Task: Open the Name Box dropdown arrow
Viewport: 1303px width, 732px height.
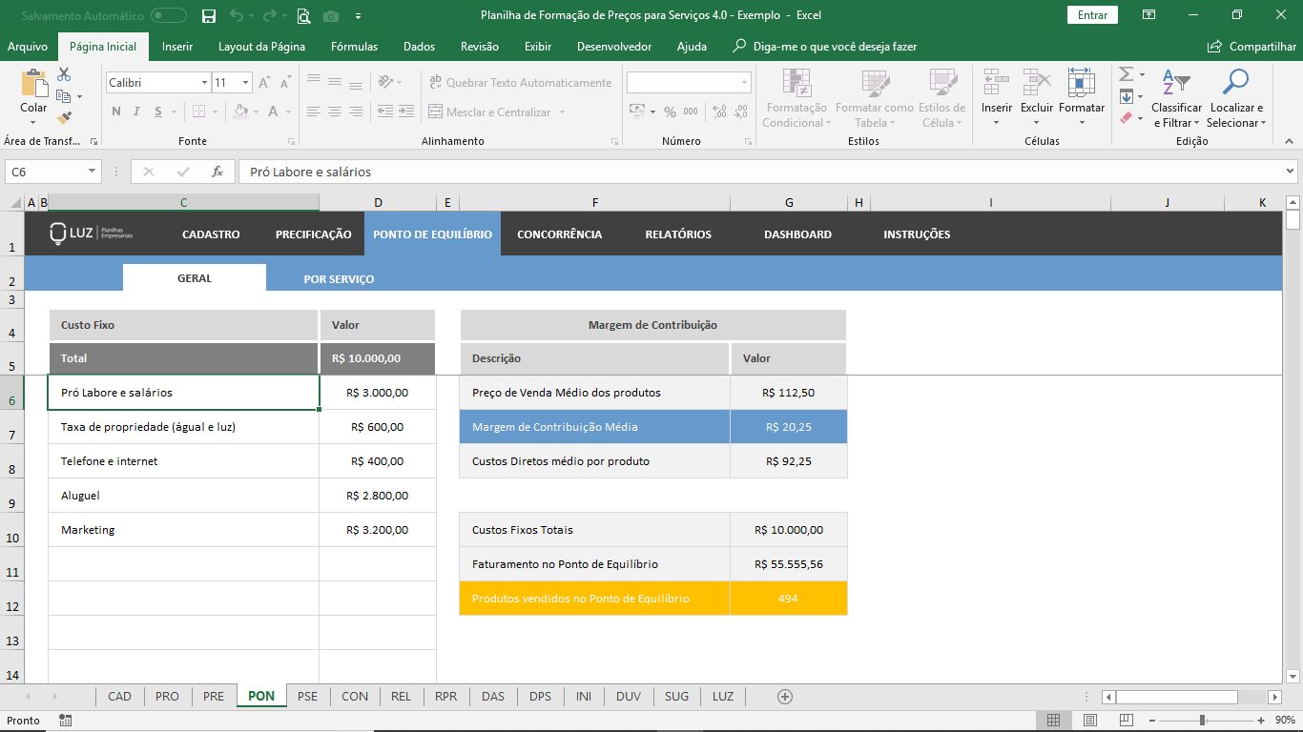Action: coord(93,172)
